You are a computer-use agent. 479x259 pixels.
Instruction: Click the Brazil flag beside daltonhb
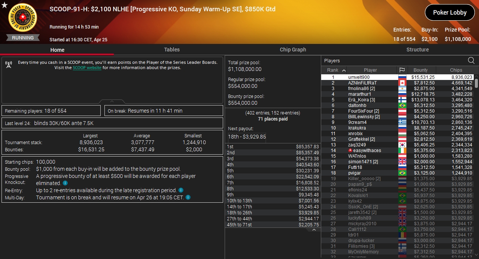tap(402, 105)
